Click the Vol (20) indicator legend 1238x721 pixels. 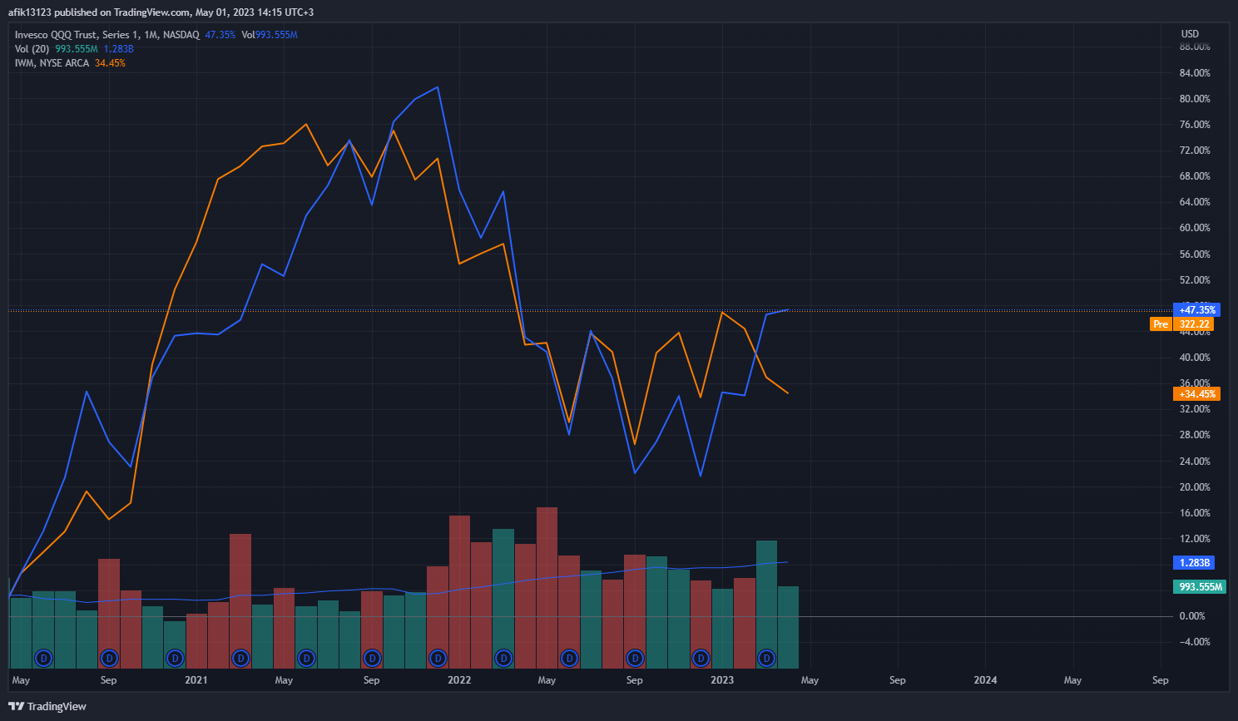tap(32, 49)
